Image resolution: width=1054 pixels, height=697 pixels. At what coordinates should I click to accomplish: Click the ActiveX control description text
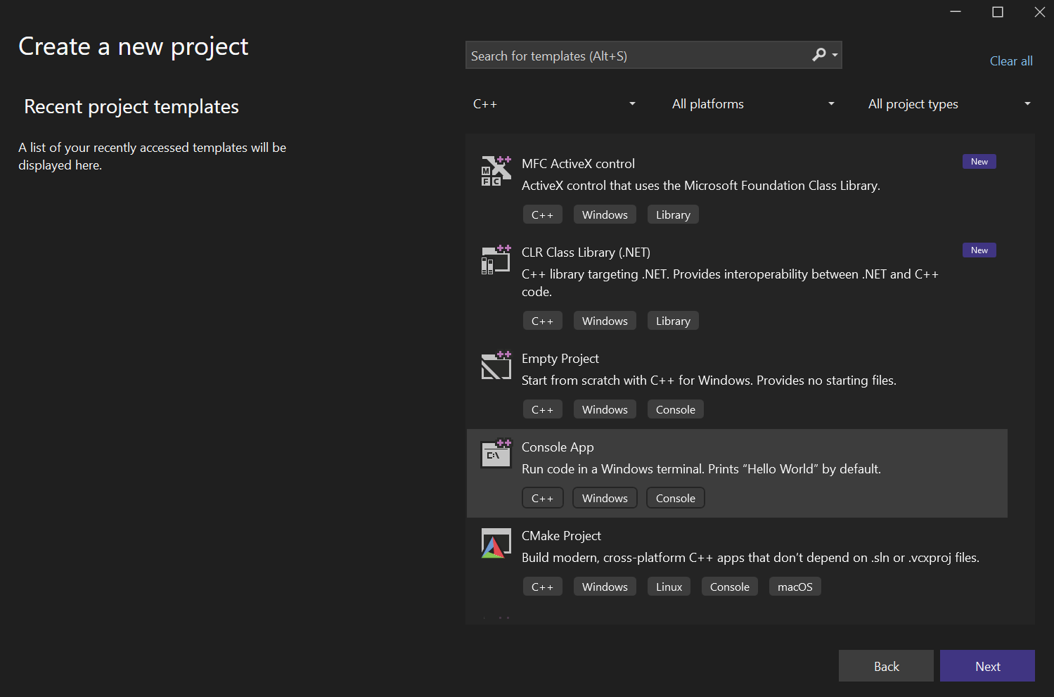point(700,186)
